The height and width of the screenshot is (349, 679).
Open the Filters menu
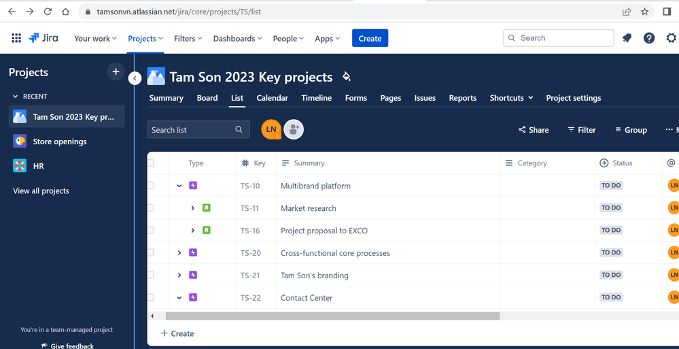pyautogui.click(x=188, y=38)
